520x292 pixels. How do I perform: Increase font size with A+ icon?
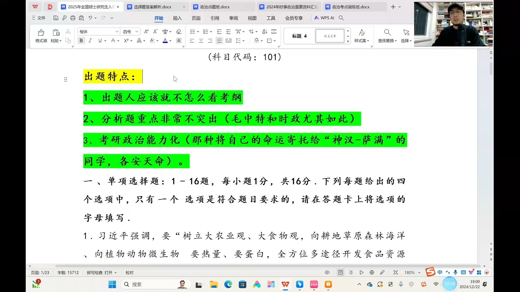click(x=146, y=32)
